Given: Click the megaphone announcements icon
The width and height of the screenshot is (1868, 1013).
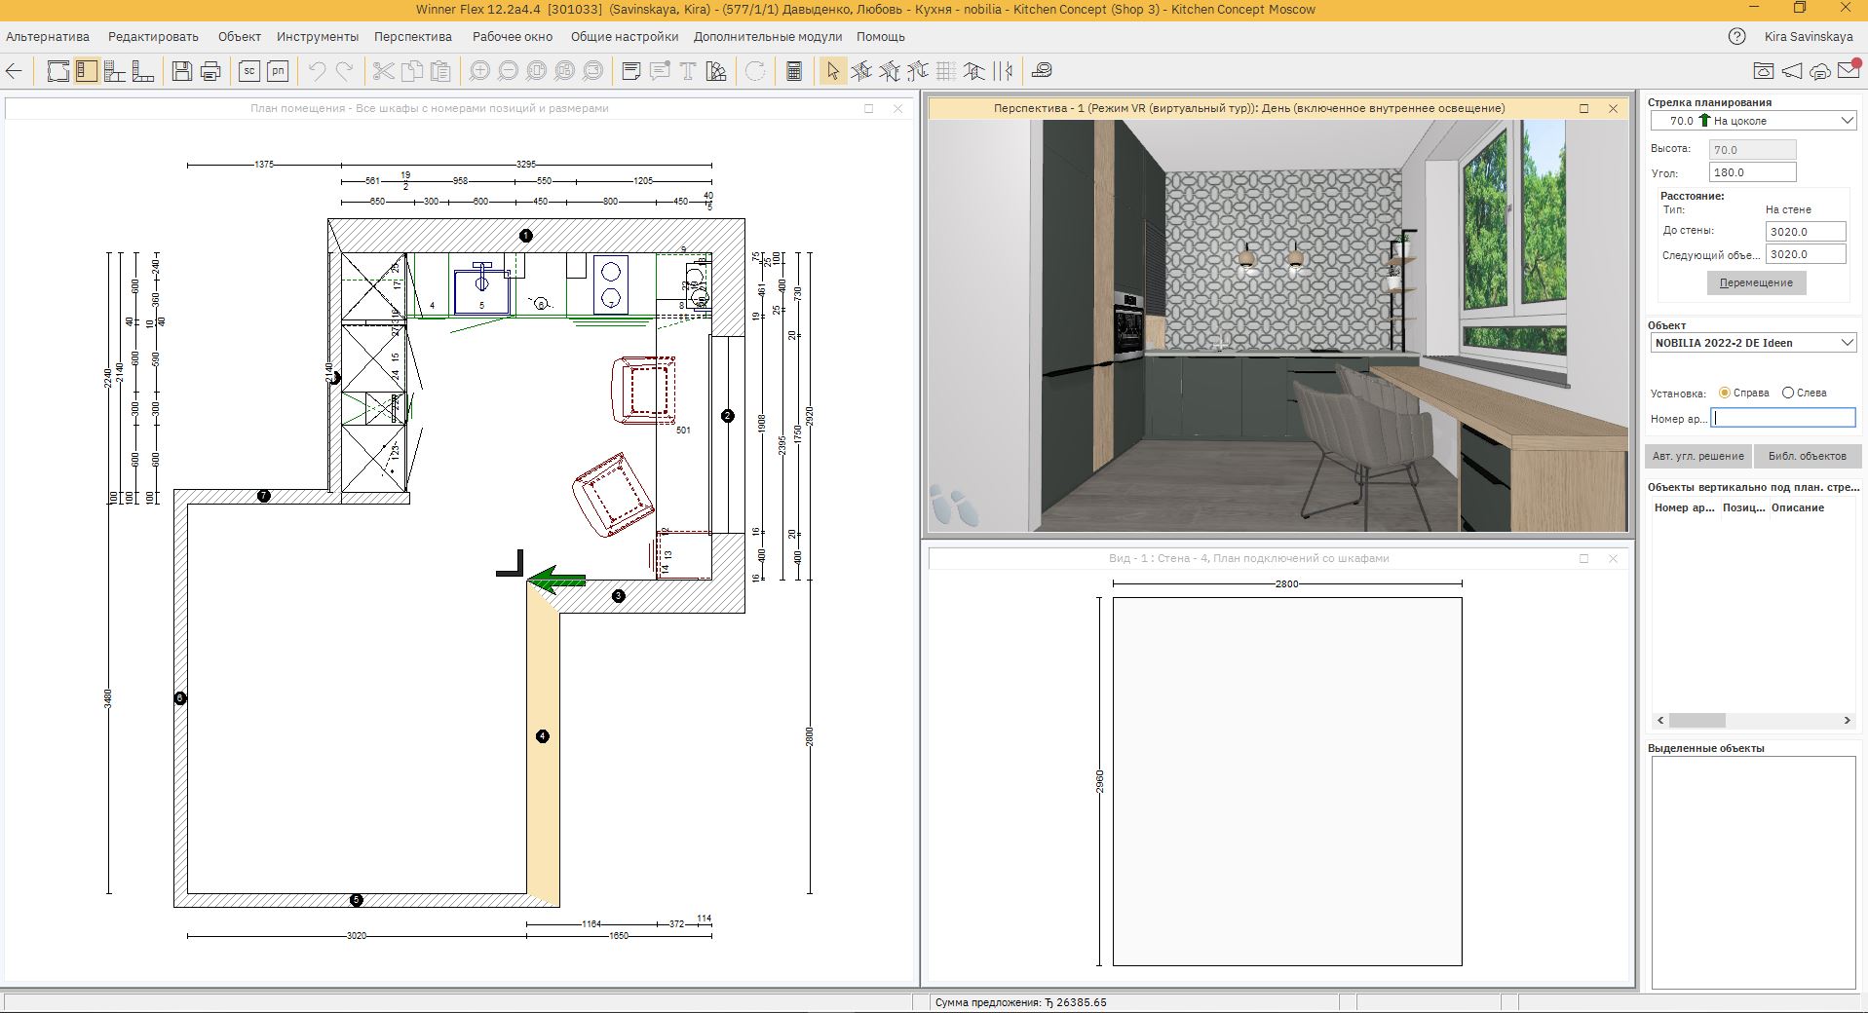Looking at the screenshot, I should tap(1792, 71).
